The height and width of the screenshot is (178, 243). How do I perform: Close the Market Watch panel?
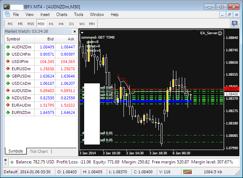75,31
